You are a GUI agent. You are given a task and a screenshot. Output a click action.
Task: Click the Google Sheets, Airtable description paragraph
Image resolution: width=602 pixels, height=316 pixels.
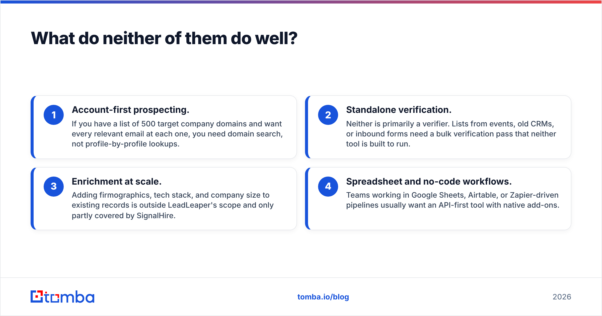coord(453,200)
